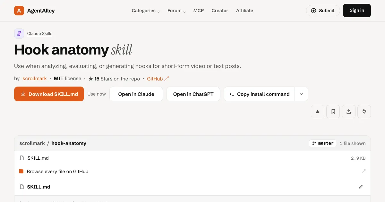
Task: Click the upvote triangle icon button
Action: (x=318, y=112)
